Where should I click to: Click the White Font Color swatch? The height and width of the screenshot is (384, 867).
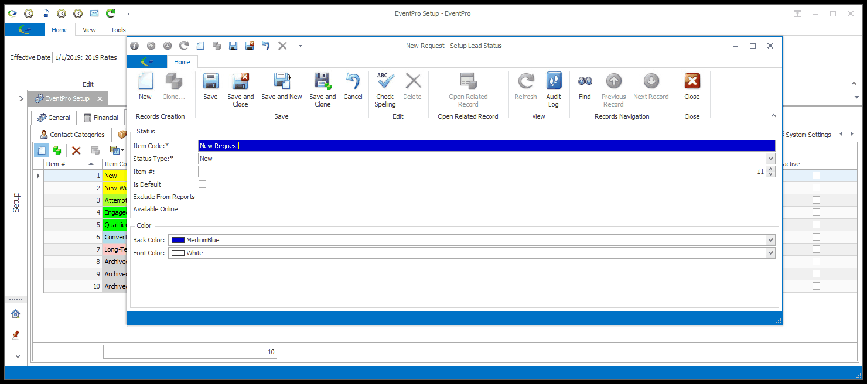pyautogui.click(x=178, y=253)
